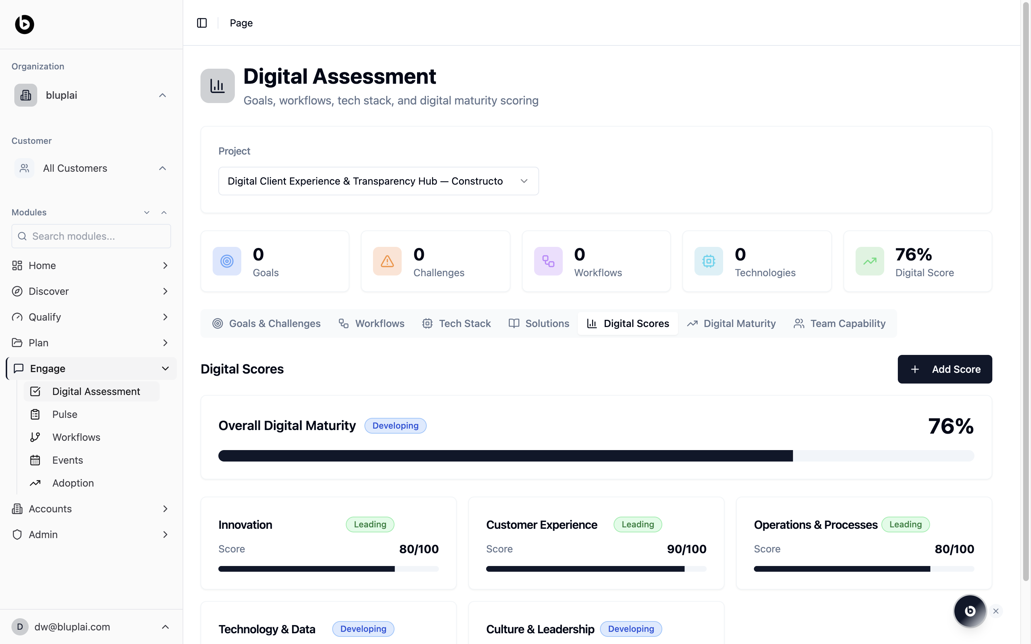Click the bluplai logo at top left
Screen dimensions: 1031x644
click(24, 24)
